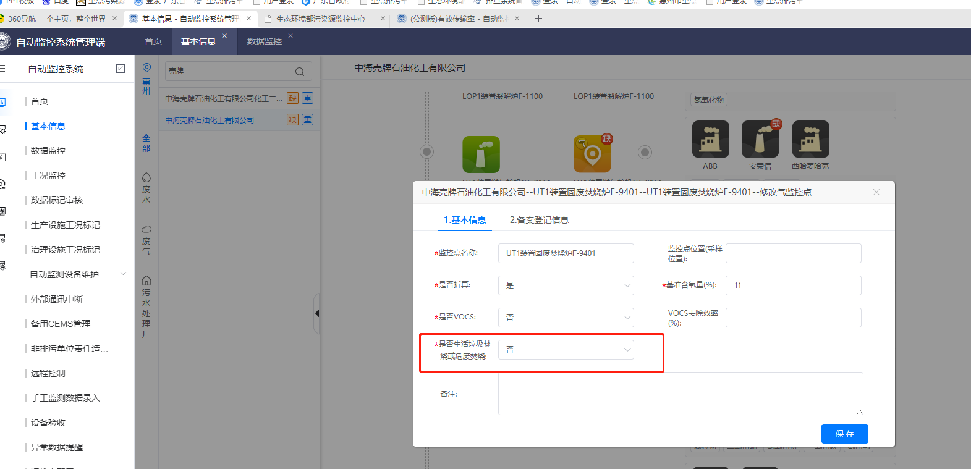971x469 pixels.
Task: Open 工况监控 in left sidebar
Action: click(x=48, y=175)
